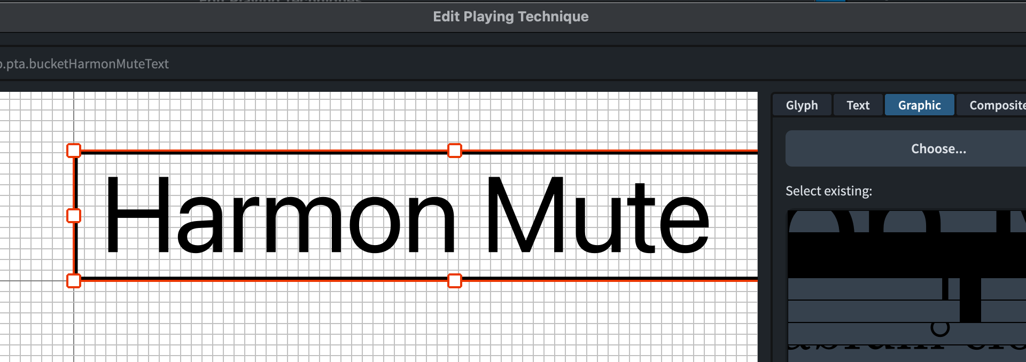Click the Edit Playing Technique title

(510, 17)
